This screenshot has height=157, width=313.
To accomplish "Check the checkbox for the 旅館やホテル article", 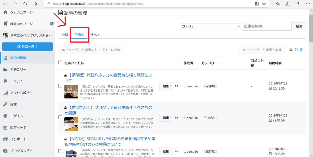I will [x=60, y=86].
